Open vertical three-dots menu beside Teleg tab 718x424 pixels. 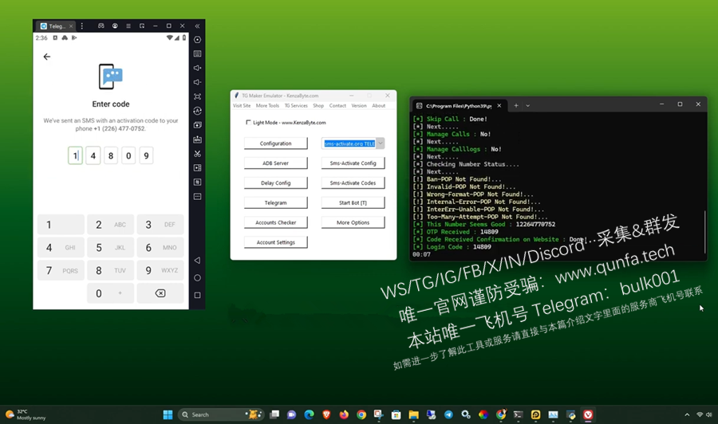click(x=82, y=26)
